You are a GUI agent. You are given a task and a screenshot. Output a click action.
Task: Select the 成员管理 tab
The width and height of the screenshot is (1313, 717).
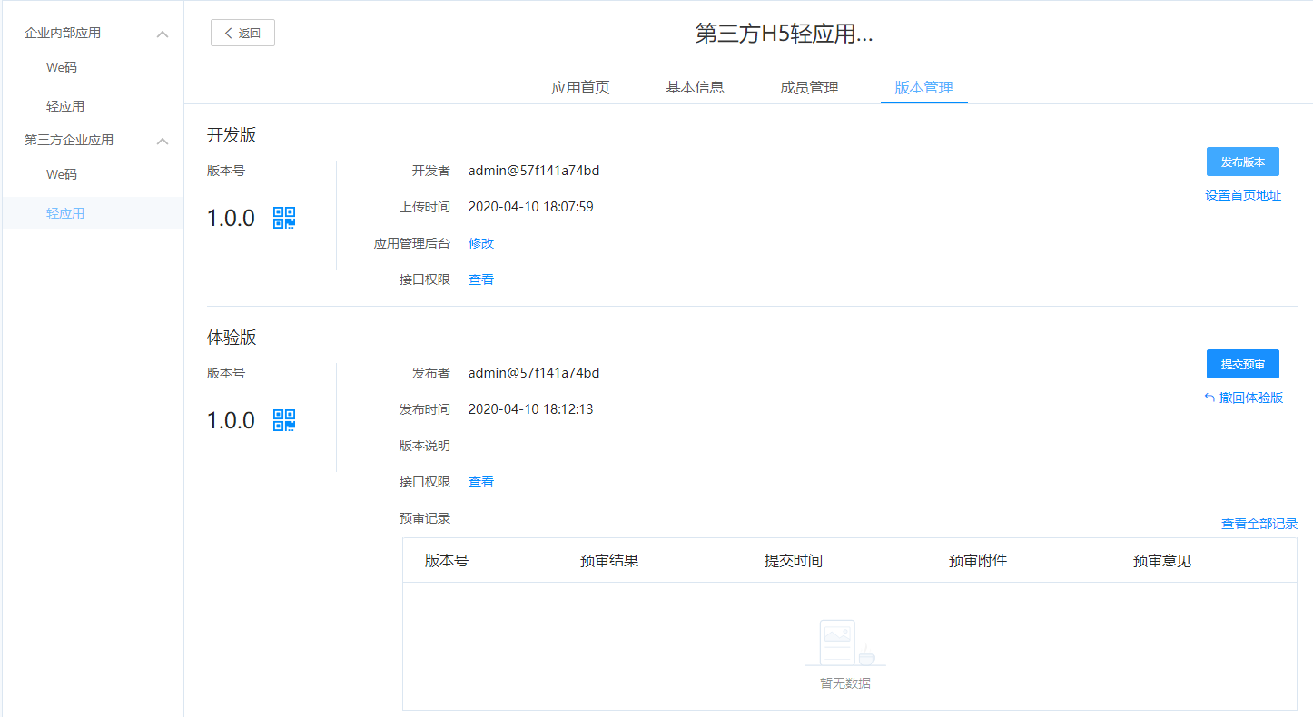(809, 88)
